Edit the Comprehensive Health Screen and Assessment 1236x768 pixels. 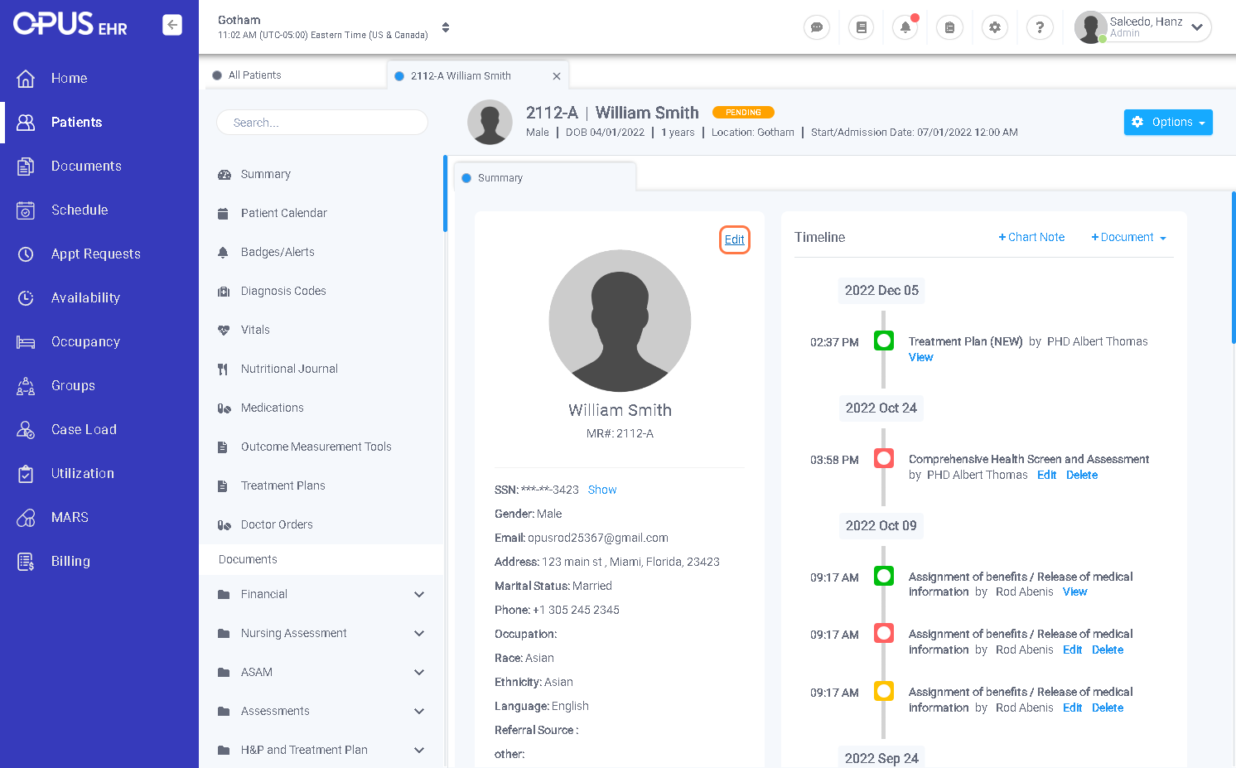(1046, 475)
